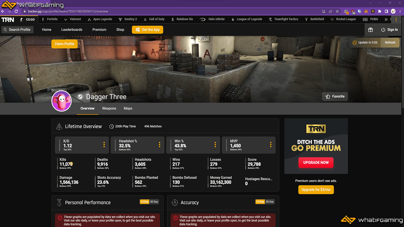Click the Steam platform icon by username
Viewport: 404px width, 227px height.
point(80,97)
